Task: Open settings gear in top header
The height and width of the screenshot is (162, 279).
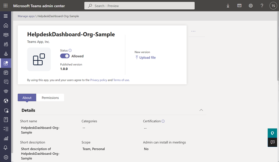Action: [x=250, y=6]
